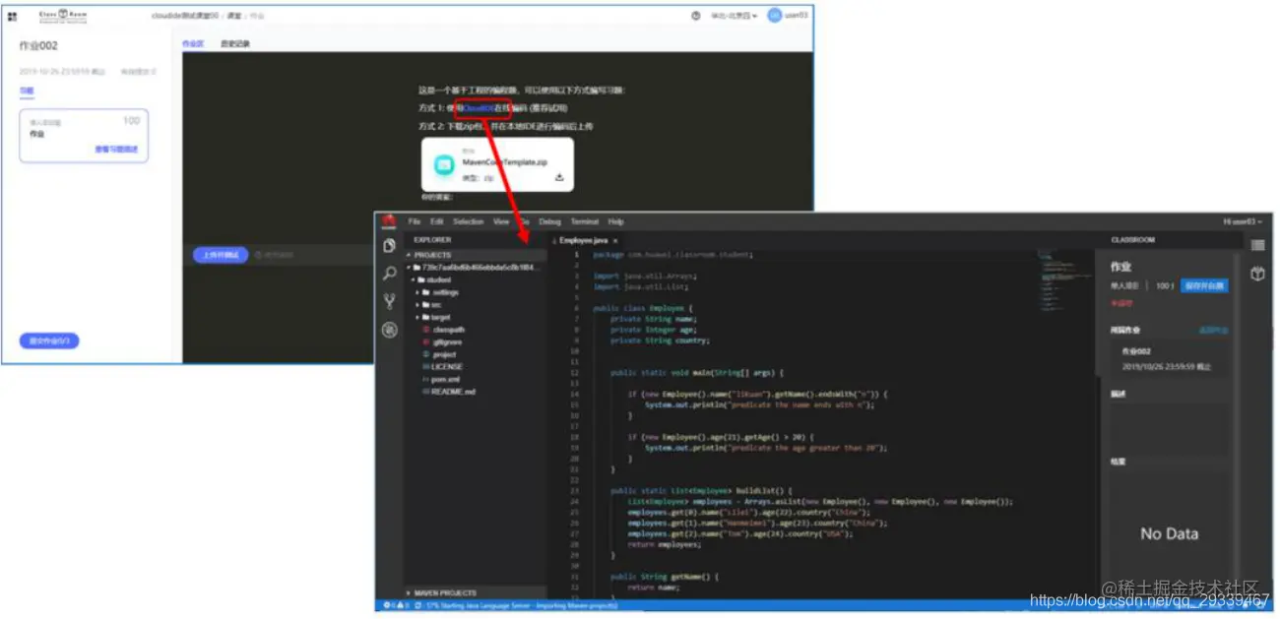Click the circular icon below Source Control
Image resolution: width=1280 pixels, height=619 pixels.
[390, 330]
